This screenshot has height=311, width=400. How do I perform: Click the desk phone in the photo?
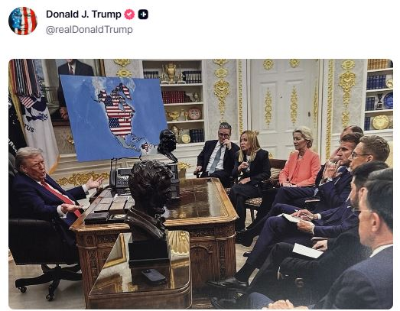[x=120, y=177]
